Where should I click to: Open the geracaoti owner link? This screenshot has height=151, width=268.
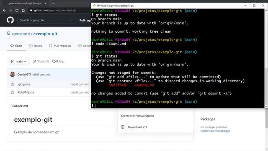click(x=21, y=34)
